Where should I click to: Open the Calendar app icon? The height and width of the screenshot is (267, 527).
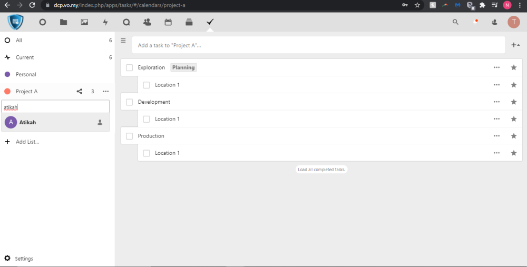(x=168, y=22)
